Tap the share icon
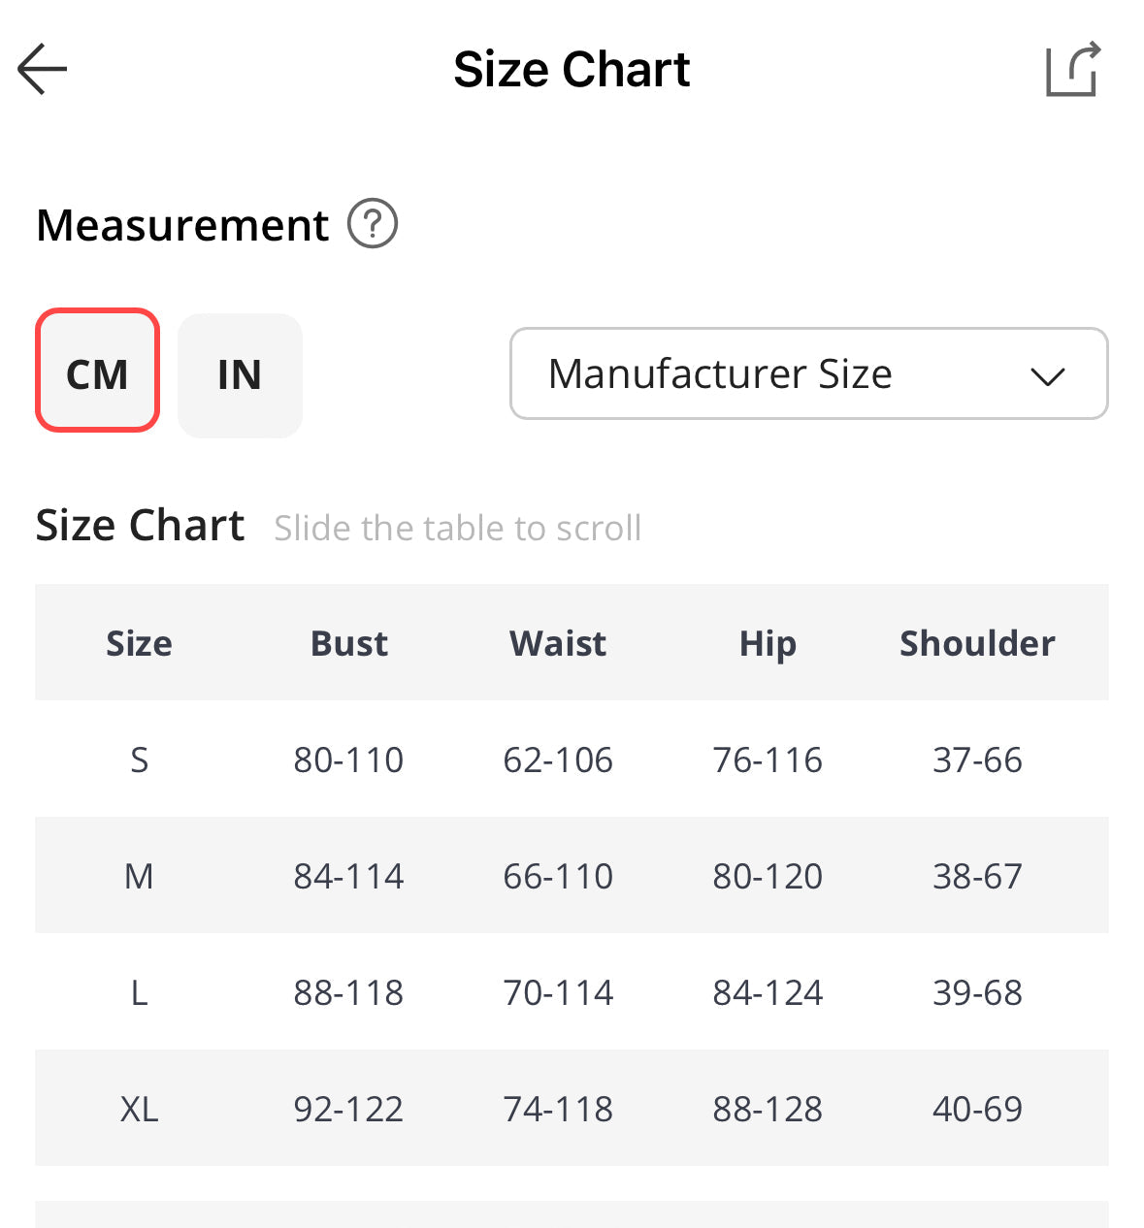Viewport: 1144px width, 1228px height. coord(1072,70)
